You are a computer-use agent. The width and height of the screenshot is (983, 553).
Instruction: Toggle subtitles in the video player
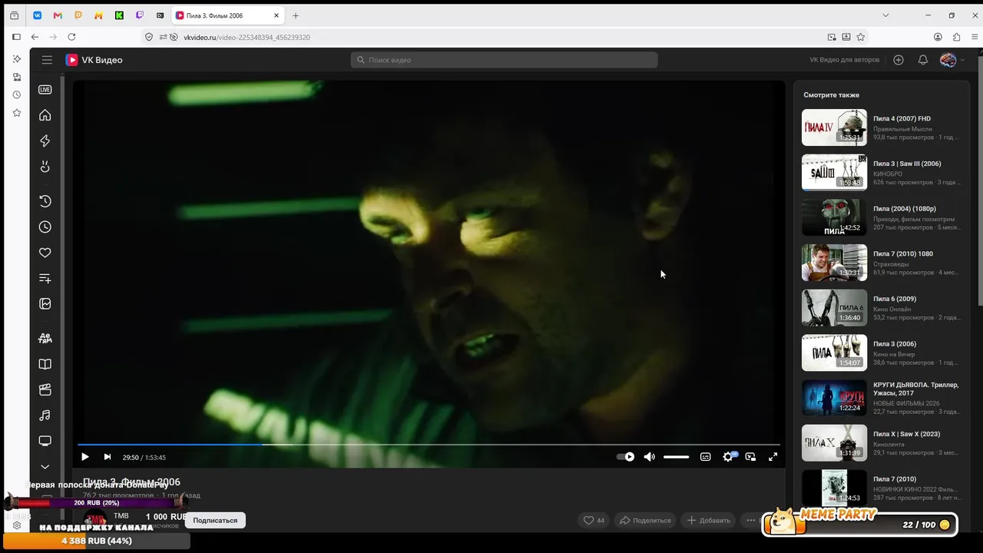click(706, 457)
